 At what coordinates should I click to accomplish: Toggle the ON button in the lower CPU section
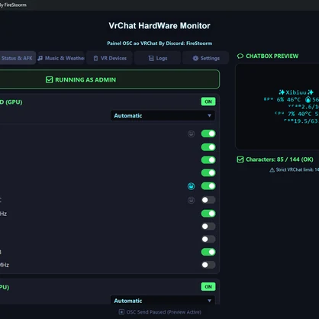pos(208,287)
